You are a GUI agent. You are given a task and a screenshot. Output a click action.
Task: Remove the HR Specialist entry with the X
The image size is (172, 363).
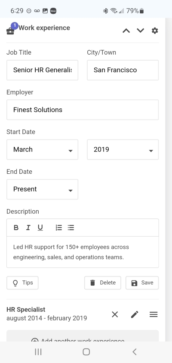click(x=115, y=314)
